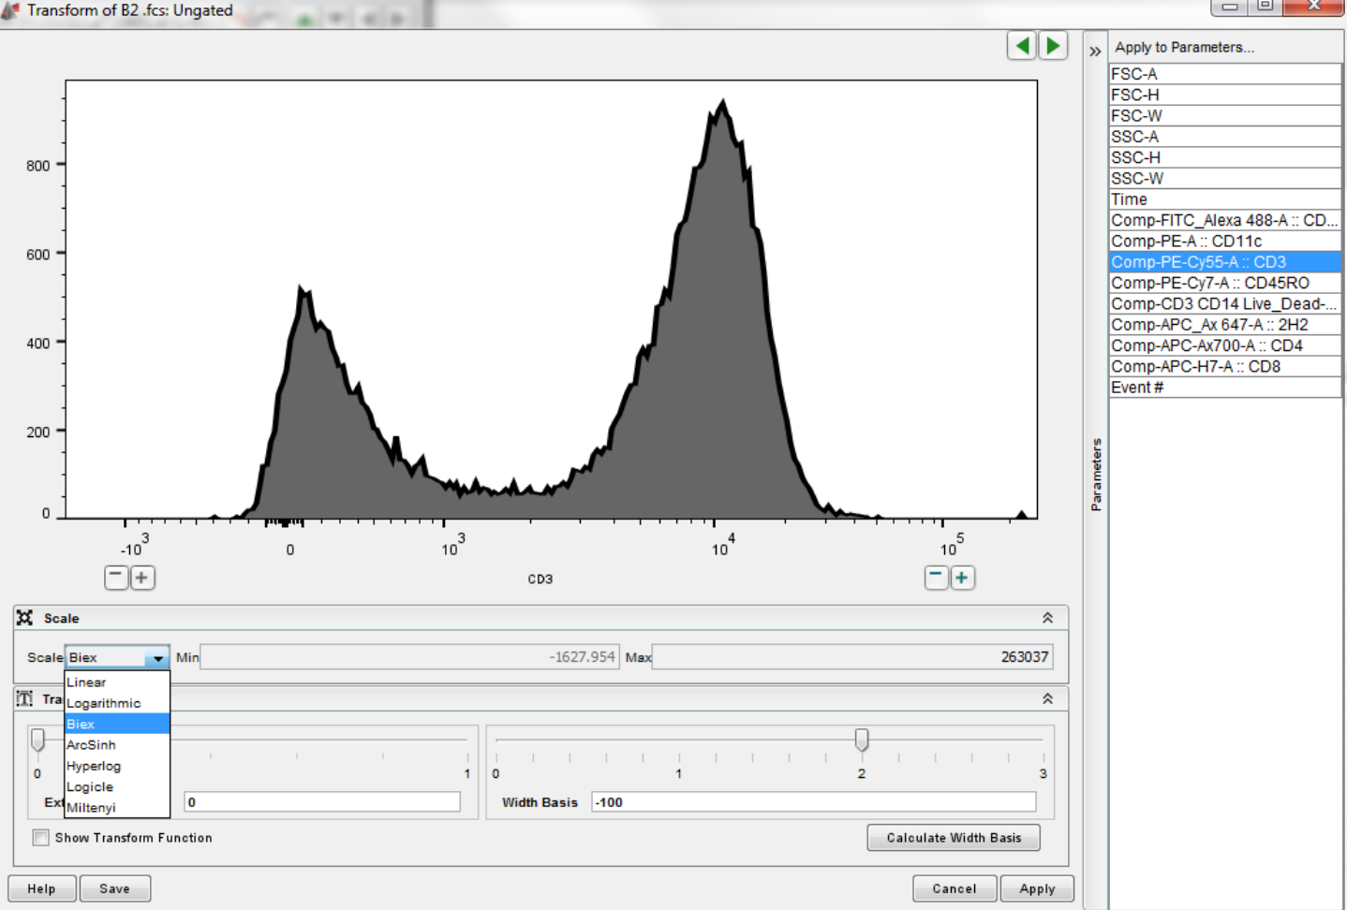Select Comp-APC-Ax700-A :: CD4 parameter
The image size is (1347, 910).
(x=1224, y=345)
